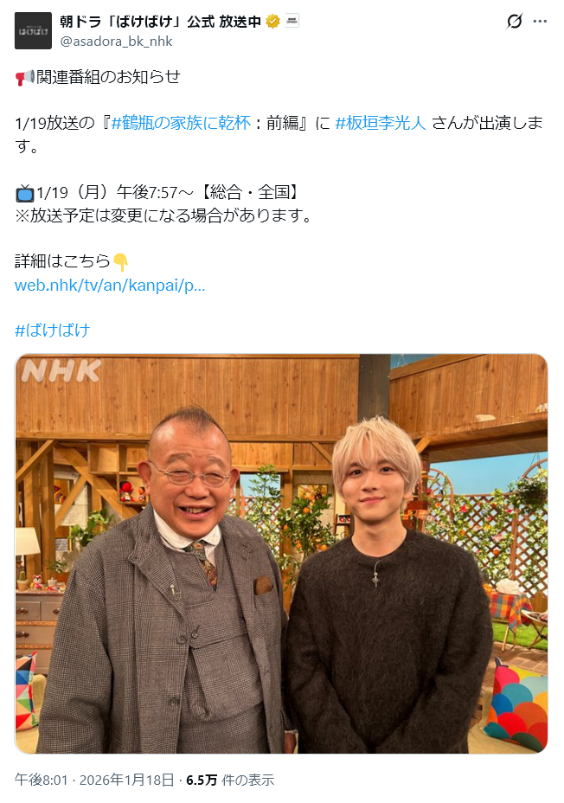Click the Grok slashed-circle icon
Screen dimensions: 564x803
coord(515,21)
